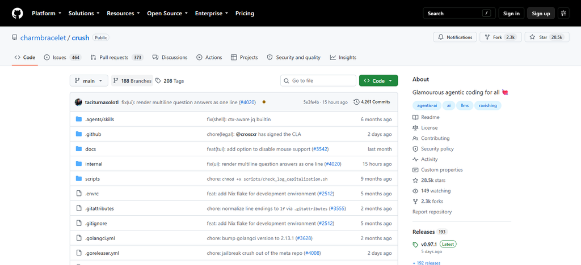Open appearance settings icon in header
581x265 pixels.
[563, 13]
